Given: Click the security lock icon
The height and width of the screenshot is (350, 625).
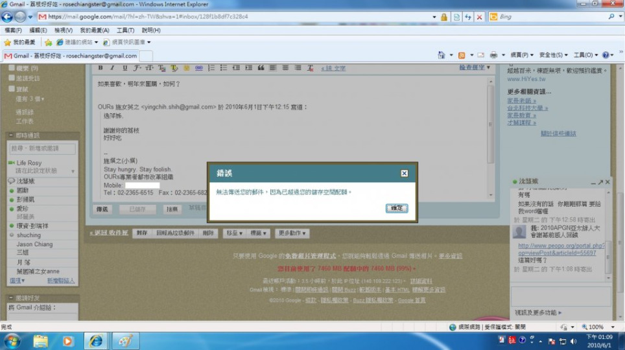Looking at the screenshot, I should coord(443,17).
